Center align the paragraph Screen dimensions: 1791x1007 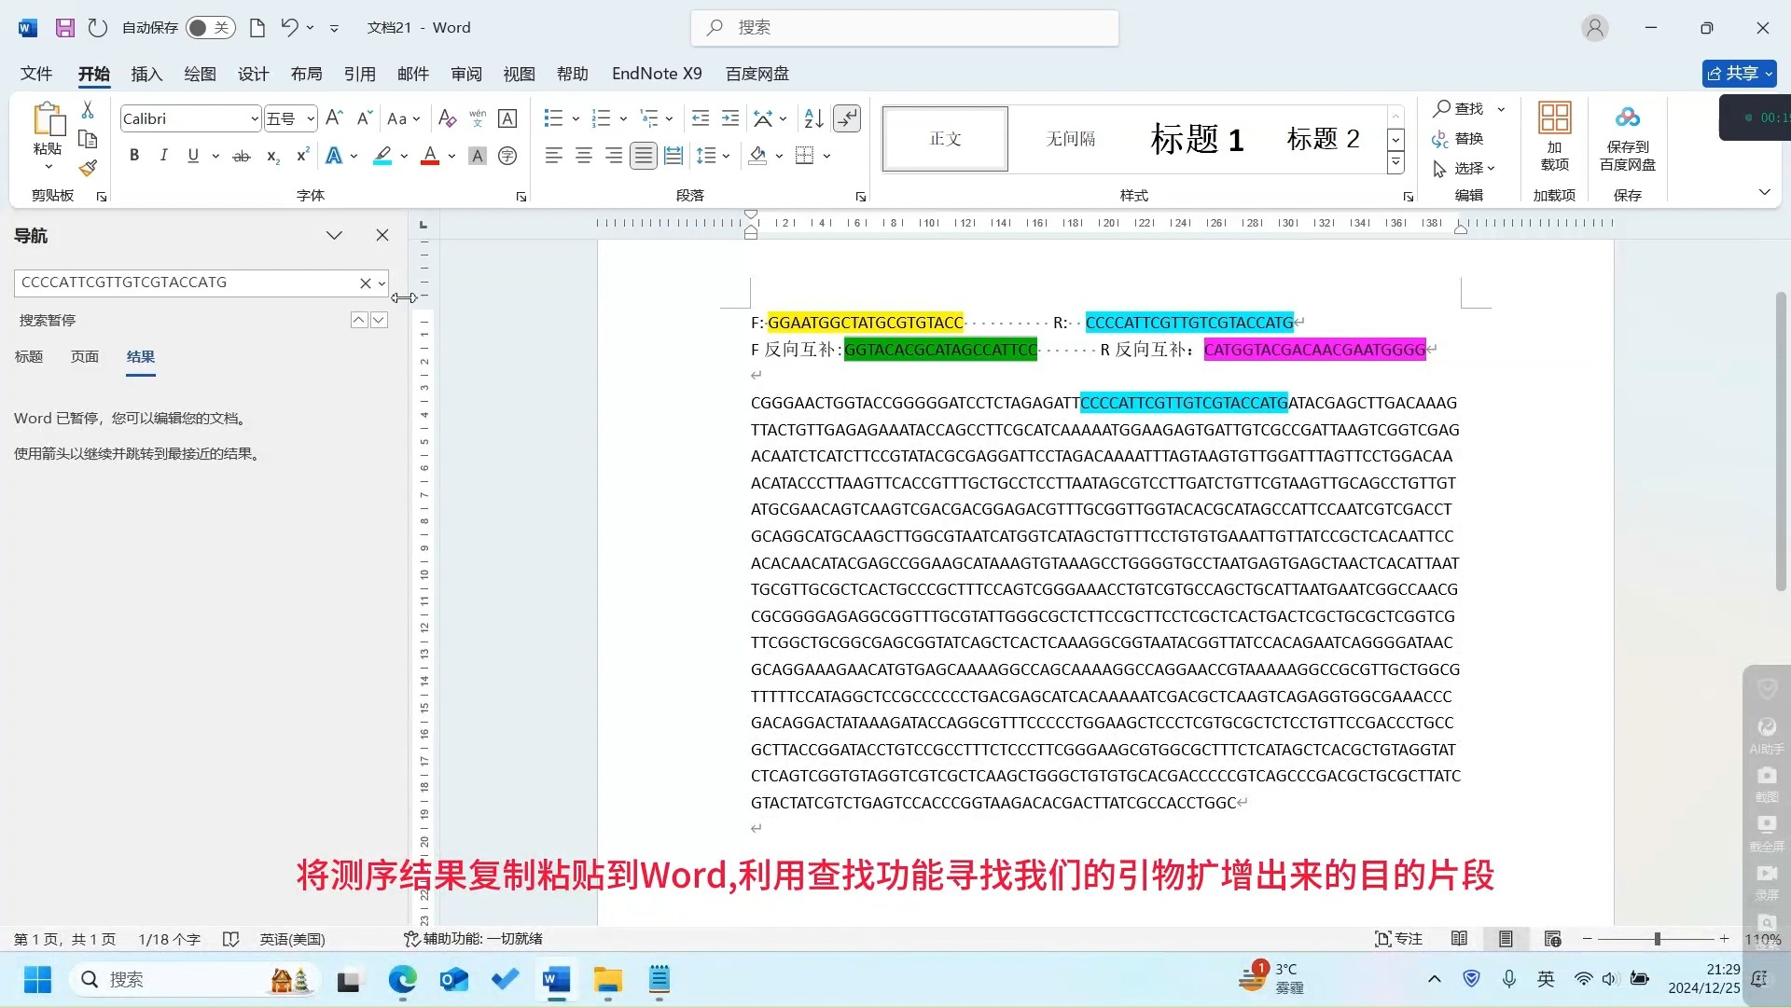coord(584,156)
